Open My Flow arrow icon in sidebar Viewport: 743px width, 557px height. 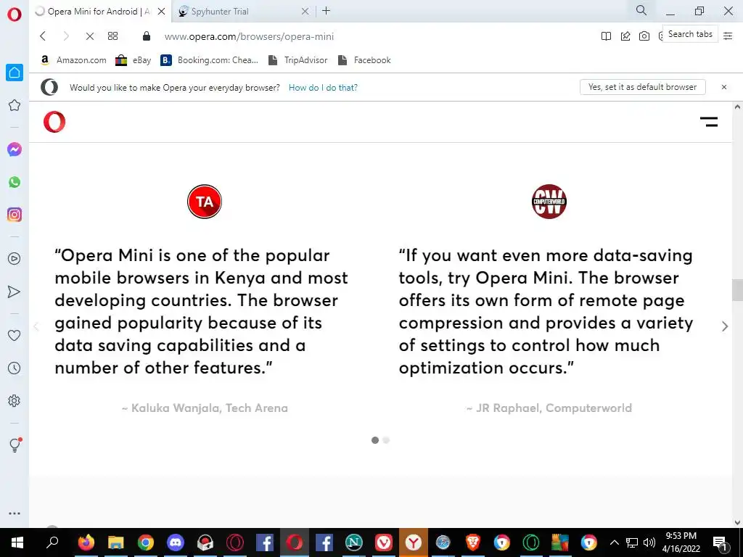click(x=15, y=292)
